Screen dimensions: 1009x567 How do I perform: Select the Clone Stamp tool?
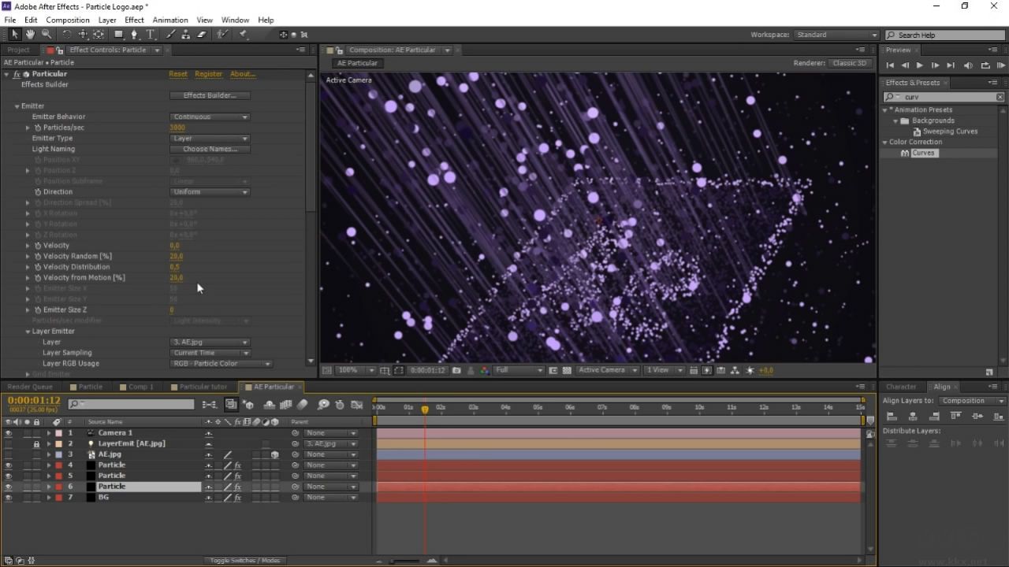(187, 35)
